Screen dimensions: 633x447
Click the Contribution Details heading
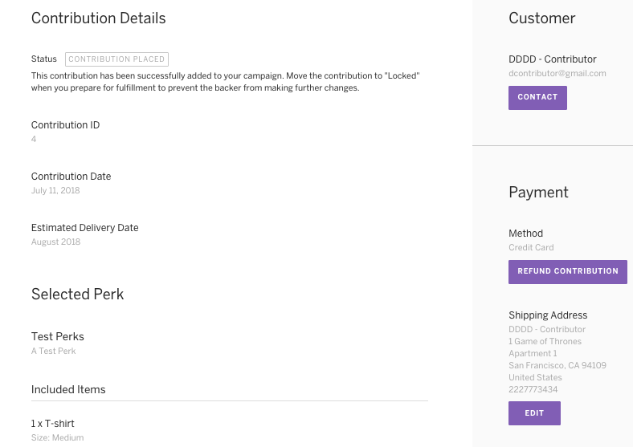tap(99, 18)
